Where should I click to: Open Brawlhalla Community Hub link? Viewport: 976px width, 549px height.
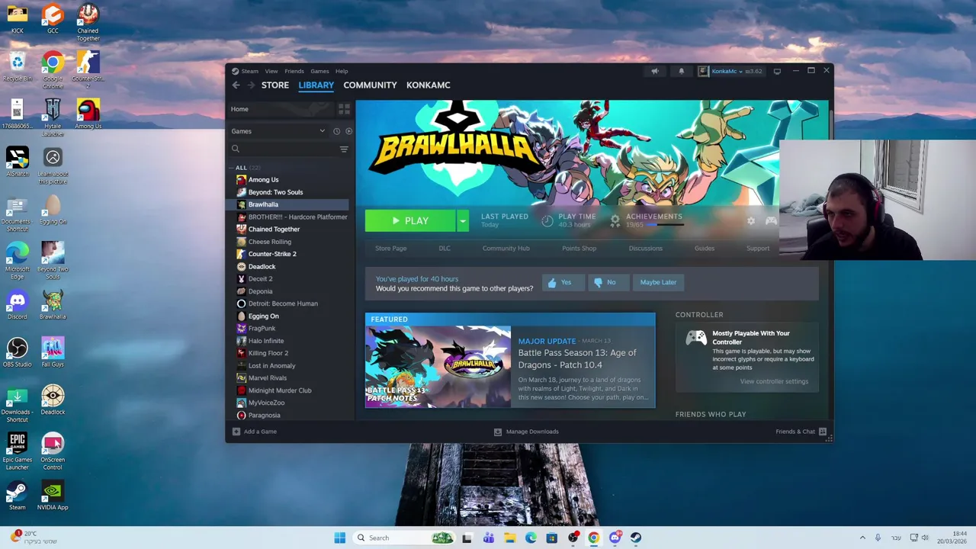coord(506,249)
